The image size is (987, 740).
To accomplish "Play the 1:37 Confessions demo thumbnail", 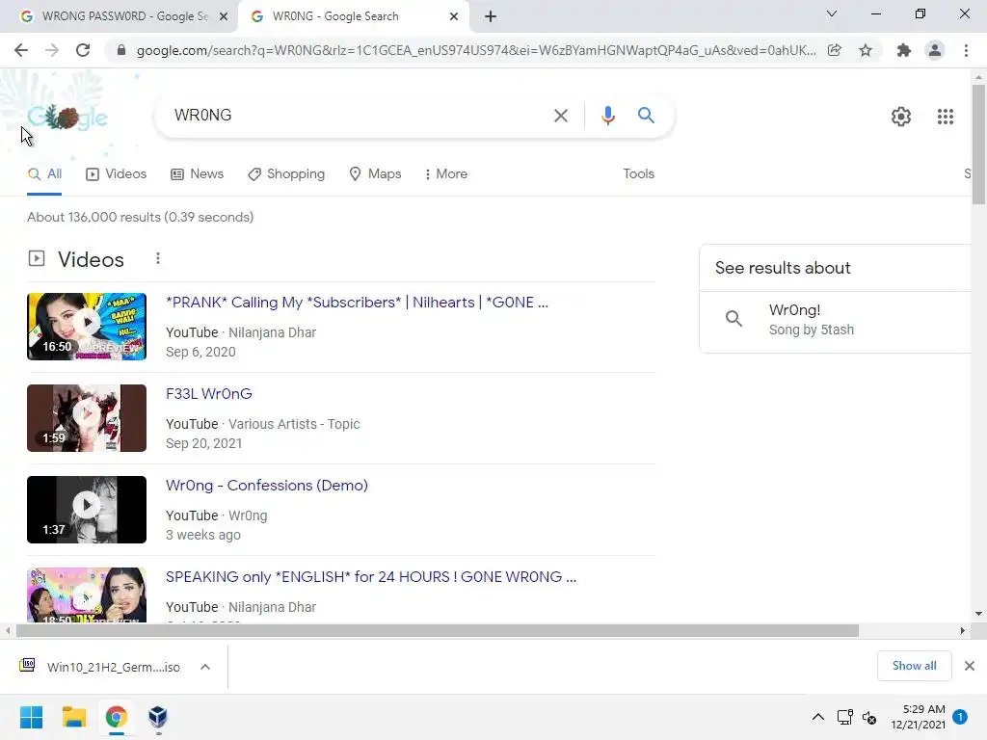I will [87, 510].
